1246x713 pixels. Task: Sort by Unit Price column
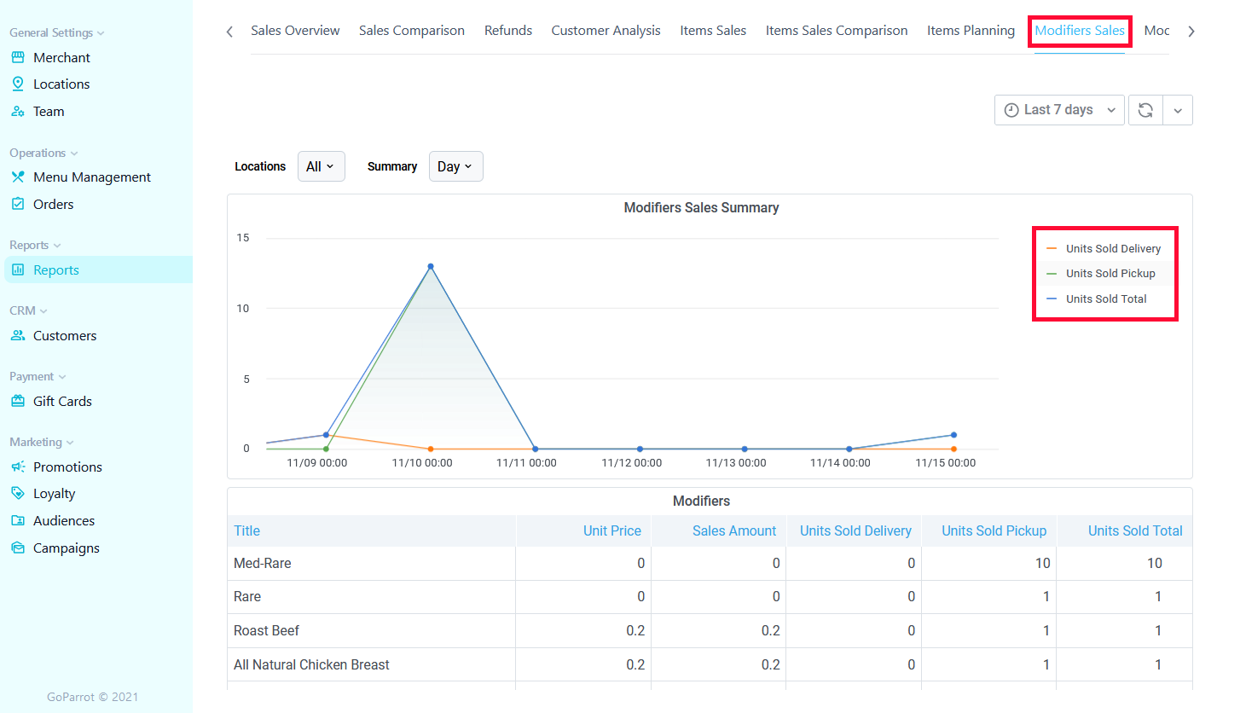point(612,530)
